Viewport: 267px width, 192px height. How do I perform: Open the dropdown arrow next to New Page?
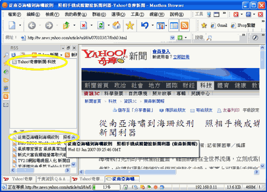[x=20, y=25]
